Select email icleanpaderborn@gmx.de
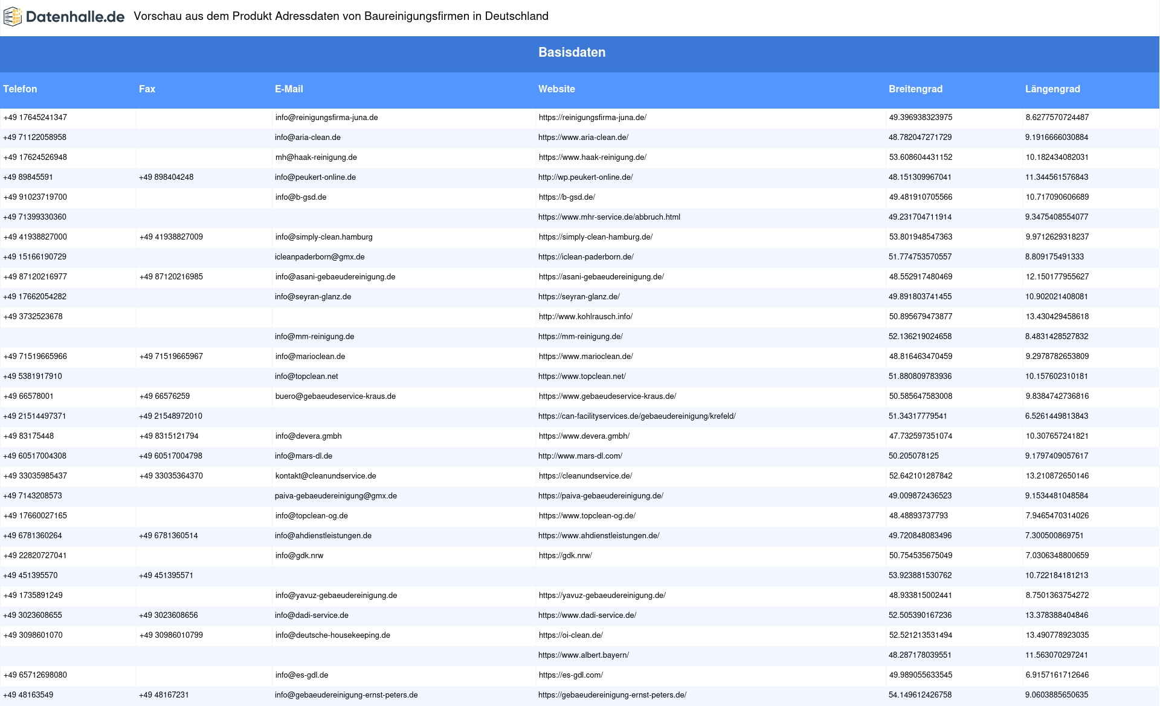1160x706 pixels. coord(320,257)
